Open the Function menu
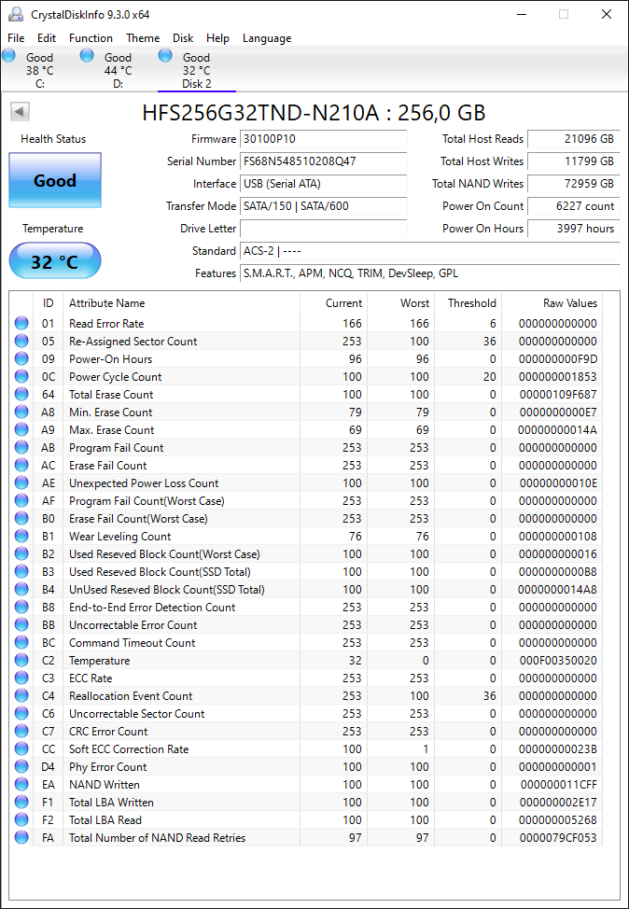 click(x=91, y=38)
